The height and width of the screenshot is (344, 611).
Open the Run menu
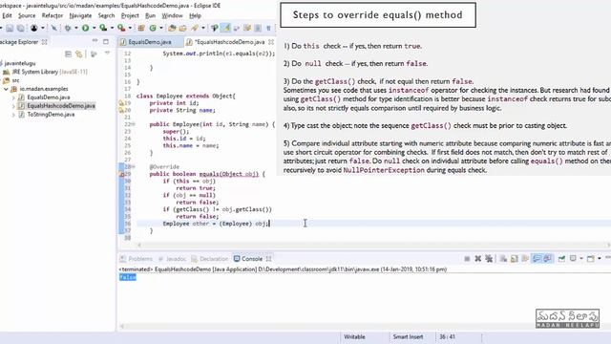point(150,15)
